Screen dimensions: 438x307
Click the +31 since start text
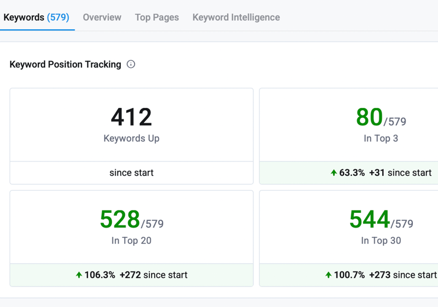click(x=400, y=173)
